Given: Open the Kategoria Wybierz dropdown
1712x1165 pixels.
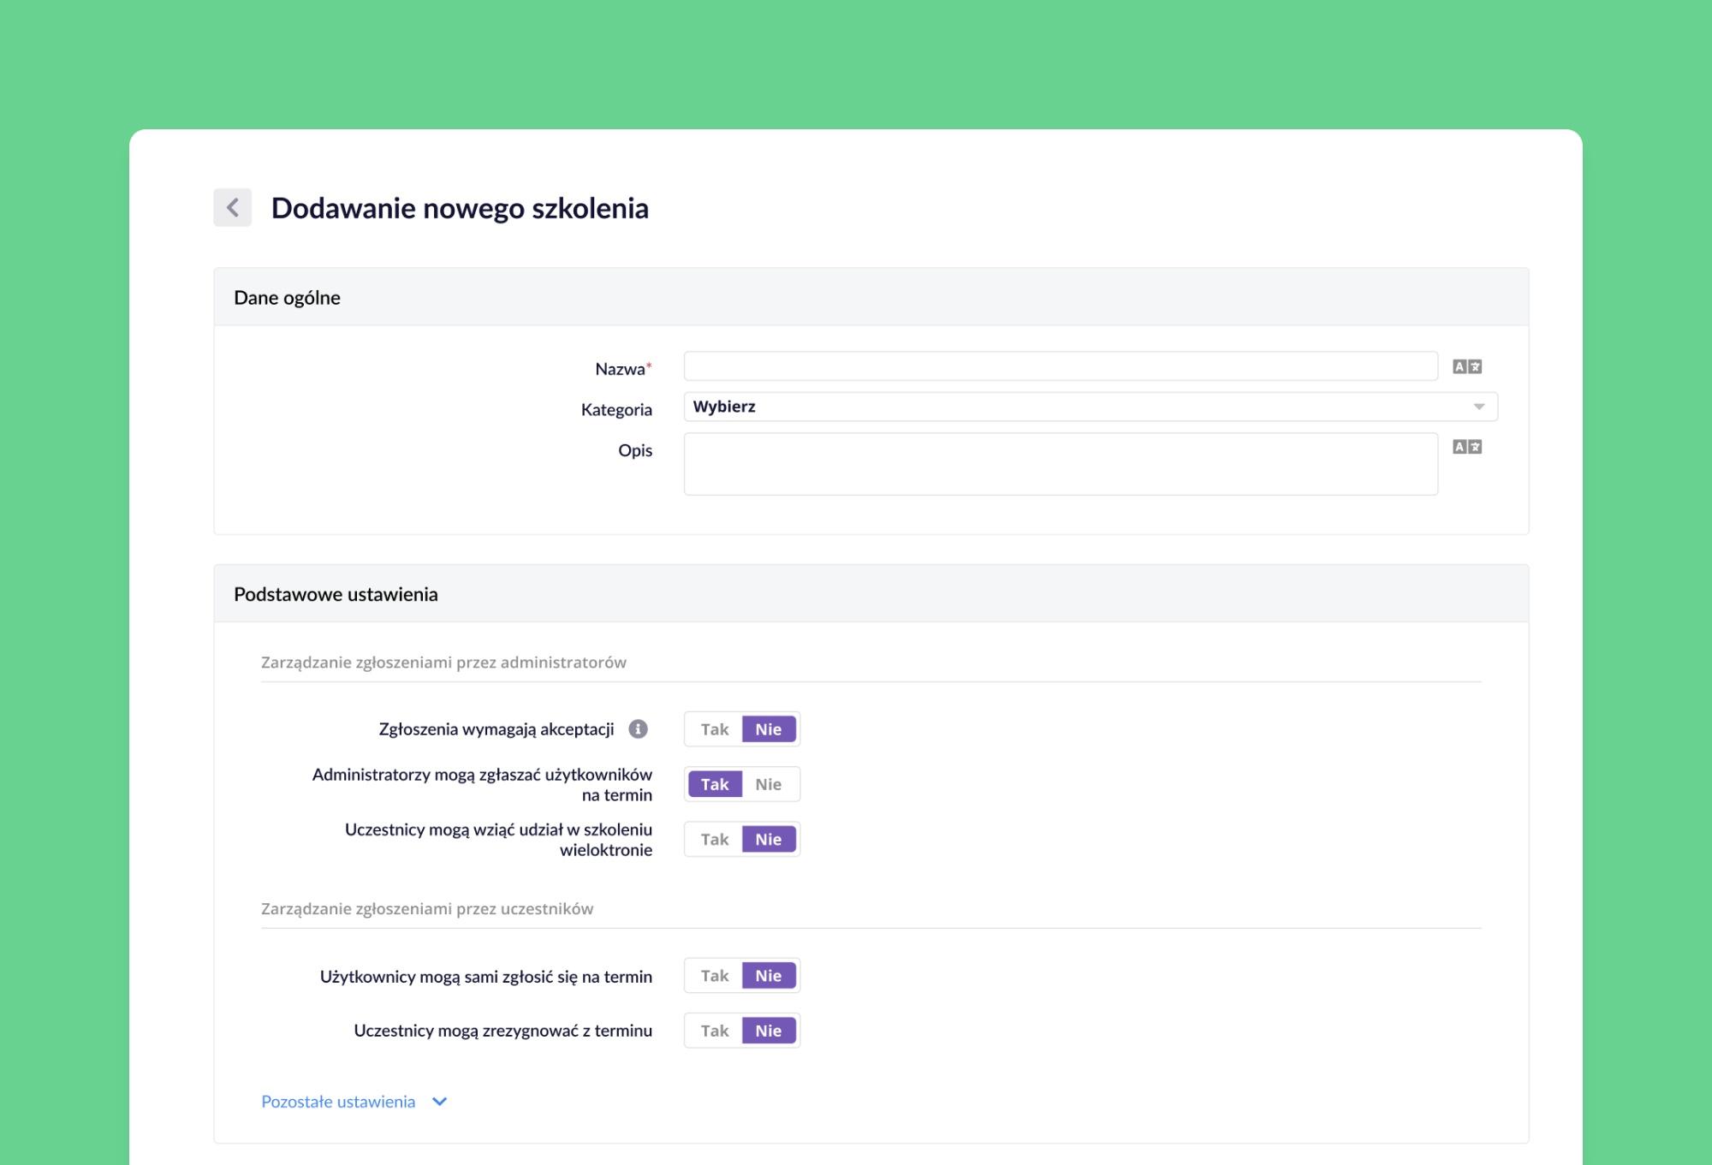Looking at the screenshot, I should pos(1091,407).
